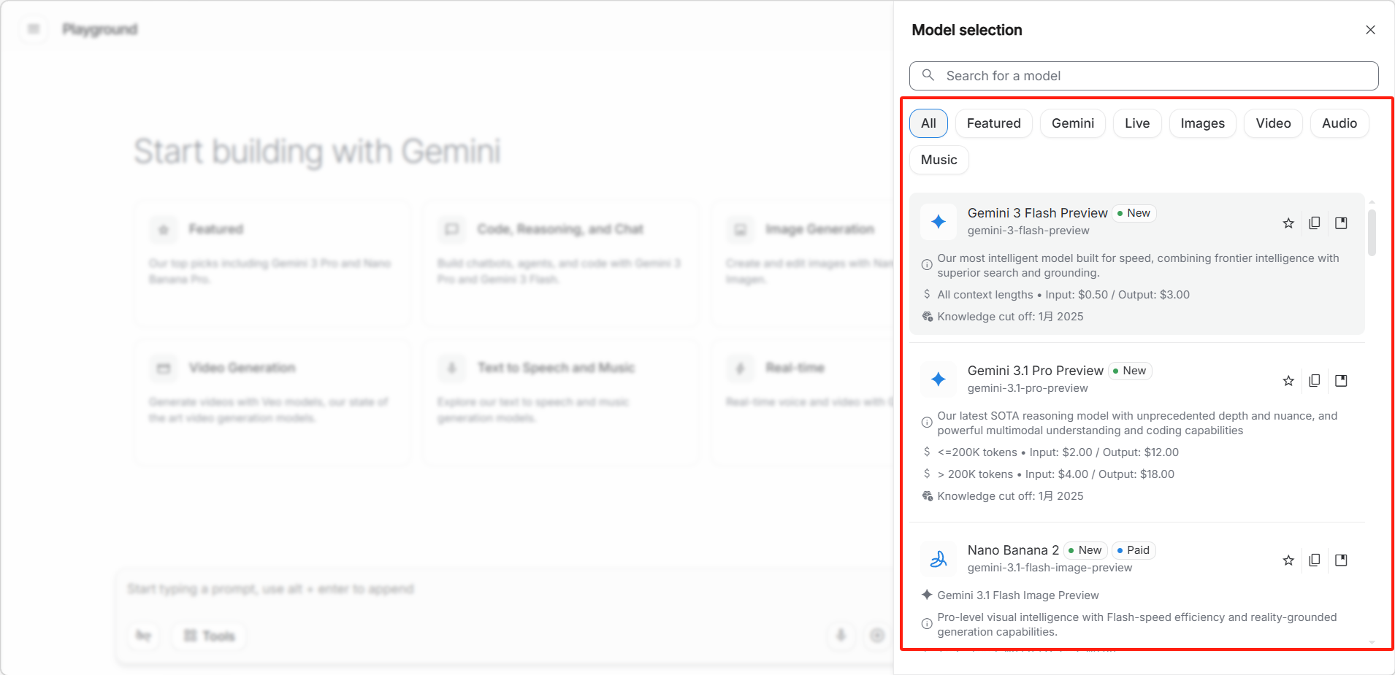1395x675 pixels.
Task: Click Gemini 3 Flash pricing line
Action: point(1063,295)
